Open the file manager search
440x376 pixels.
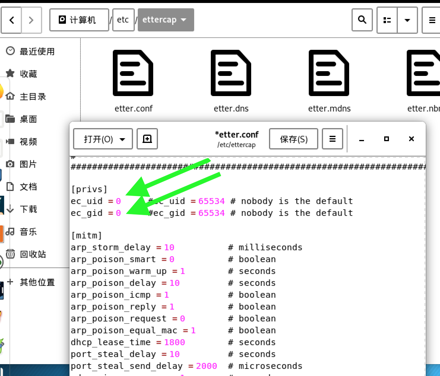coord(362,20)
